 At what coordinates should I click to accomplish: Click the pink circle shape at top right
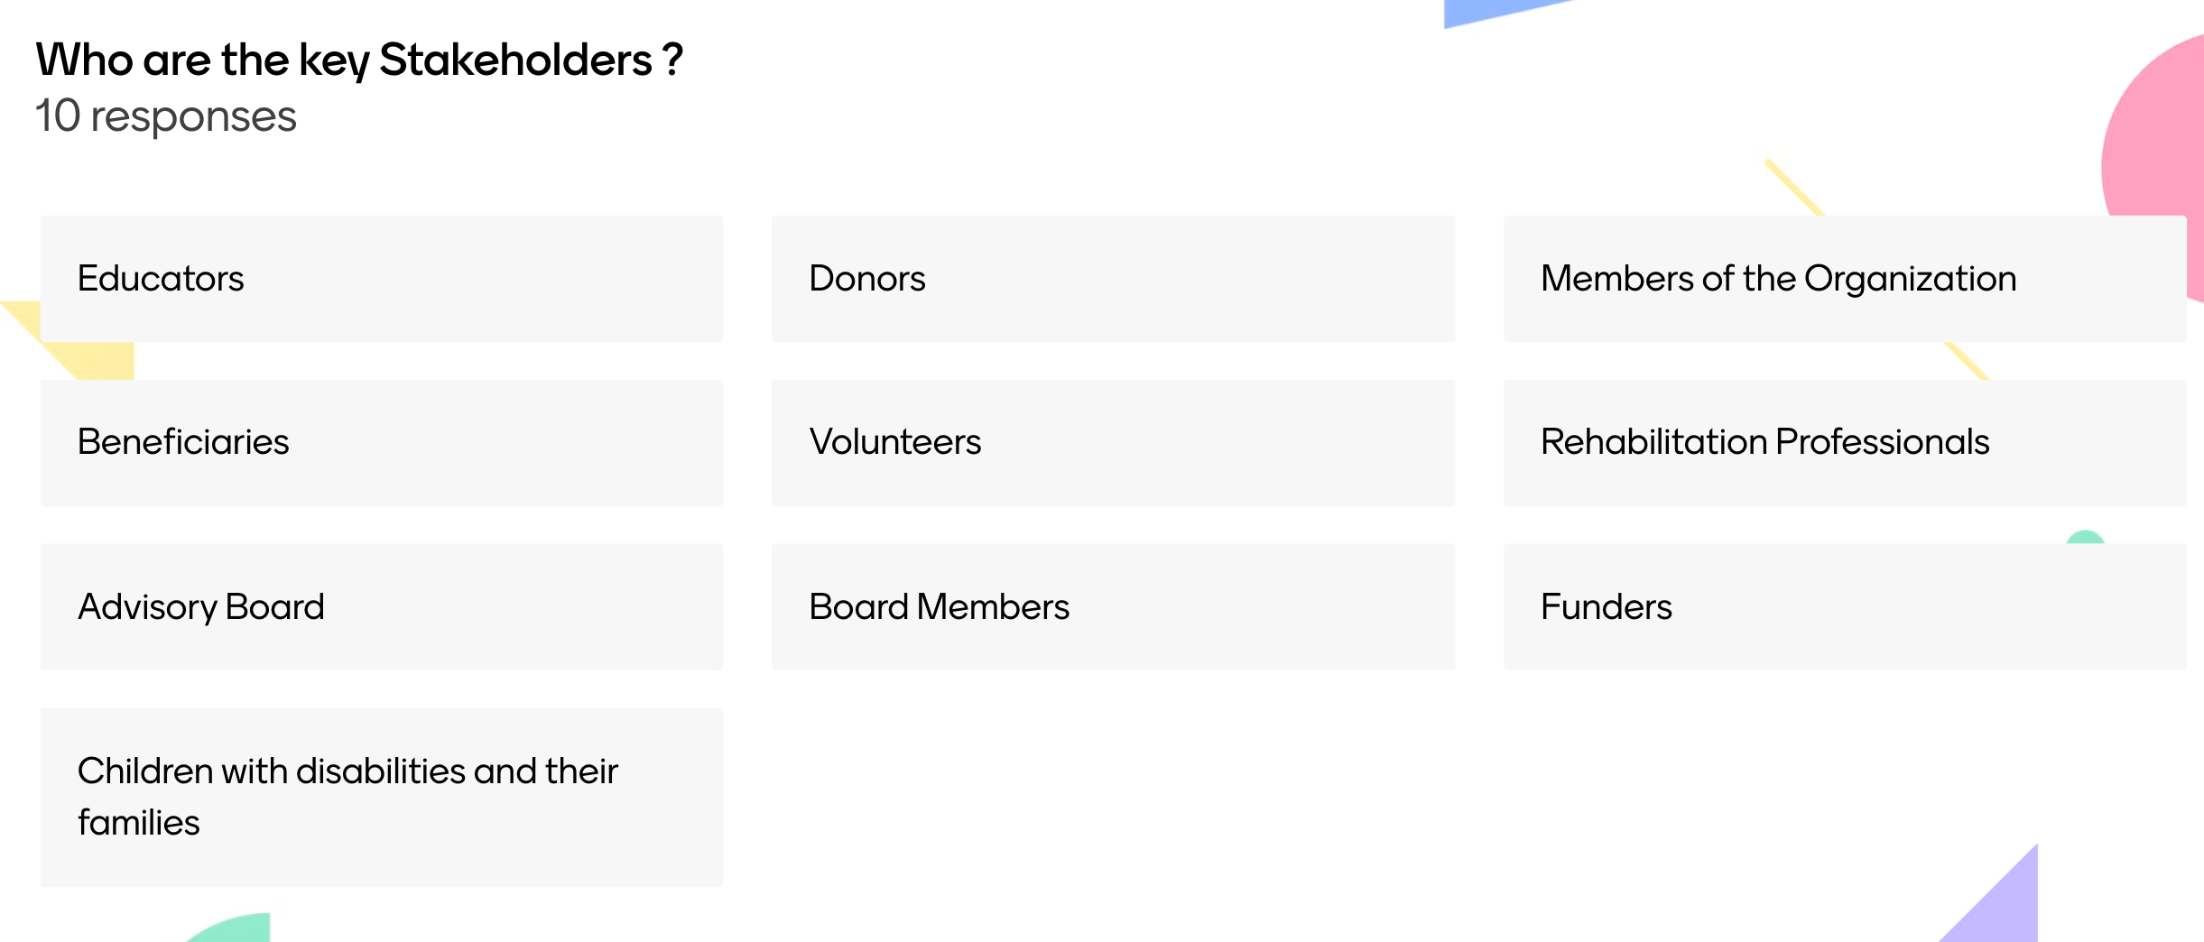click(2157, 135)
